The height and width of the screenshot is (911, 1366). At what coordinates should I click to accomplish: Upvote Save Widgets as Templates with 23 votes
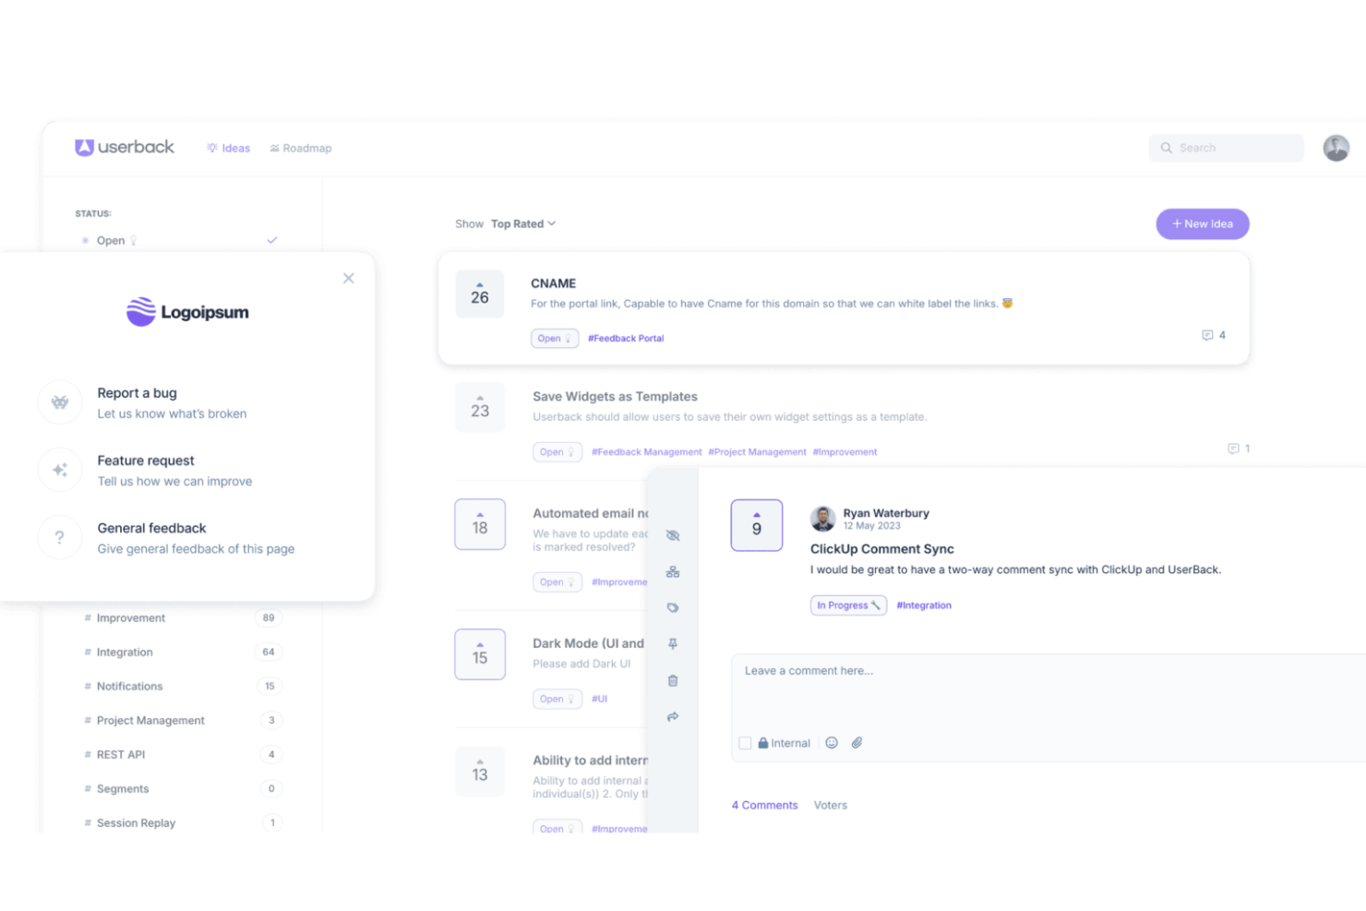[480, 407]
